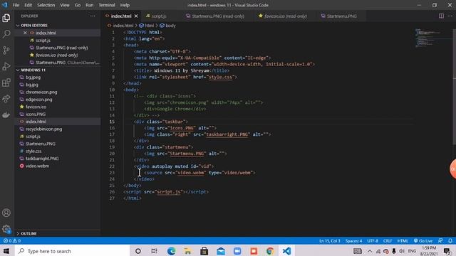Open style.css in file tree
Image resolution: width=456 pixels, height=256 pixels.
click(33, 151)
